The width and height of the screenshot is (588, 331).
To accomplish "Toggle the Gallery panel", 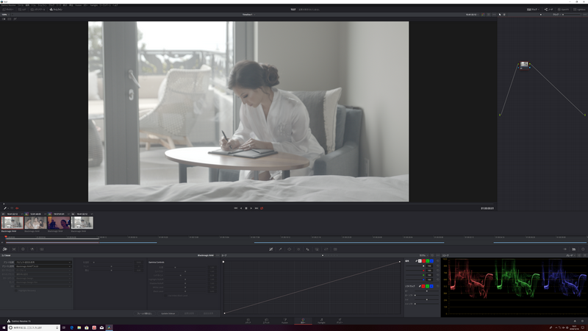I will click(8, 10).
